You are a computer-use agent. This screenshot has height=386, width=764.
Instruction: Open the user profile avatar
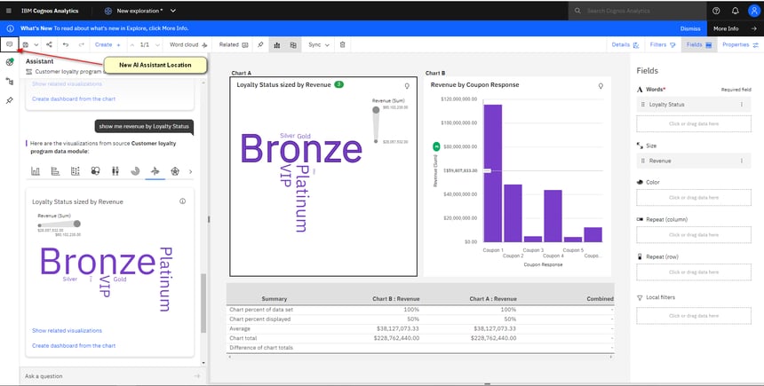pos(753,11)
